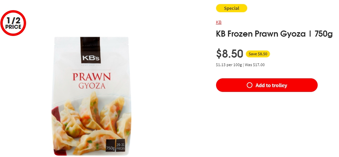Image resolution: width=339 pixels, height=157 pixels.
Task: Click the yellow Save $8.50 badge
Action: pos(258,54)
